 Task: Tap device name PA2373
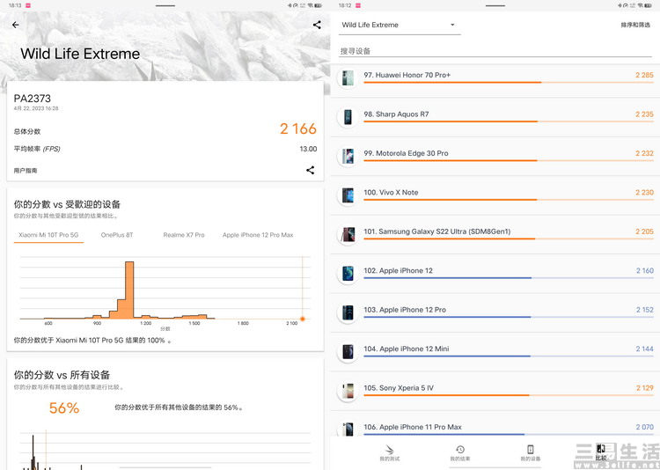33,99
